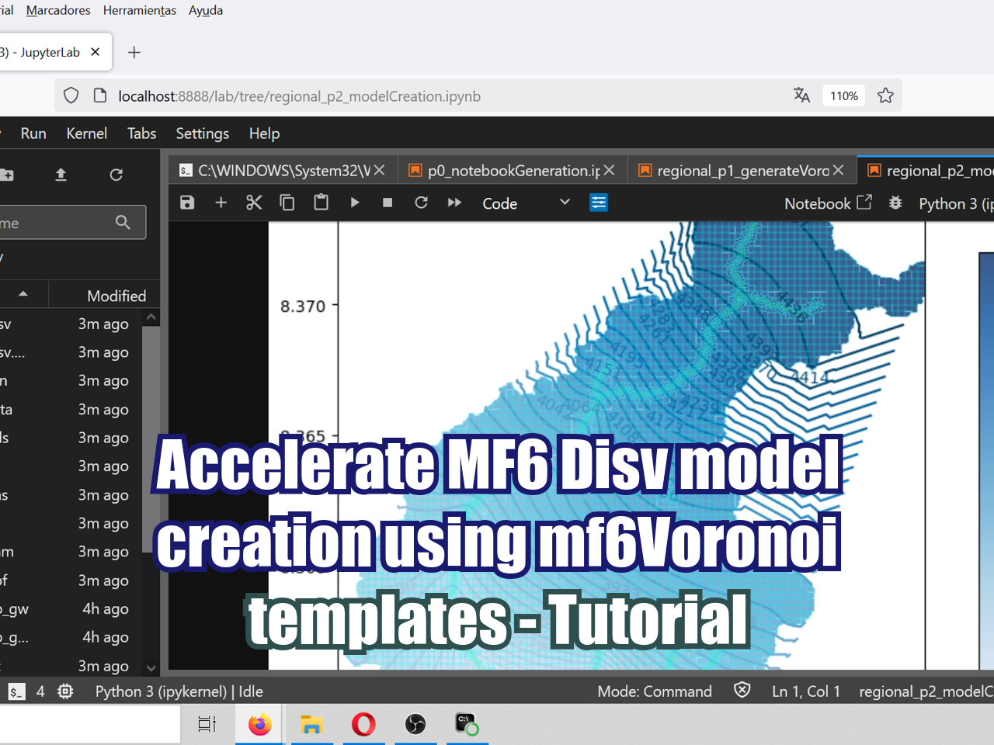
Task: Restart kernel and run all cells
Action: coord(454,203)
